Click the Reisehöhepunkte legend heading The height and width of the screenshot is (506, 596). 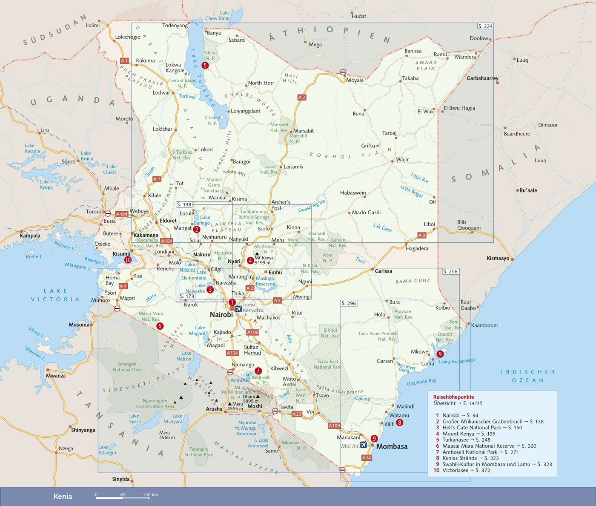click(453, 397)
